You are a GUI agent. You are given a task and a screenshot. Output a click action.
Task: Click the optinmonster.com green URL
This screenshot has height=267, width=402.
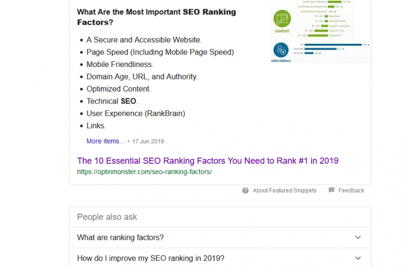[144, 172]
